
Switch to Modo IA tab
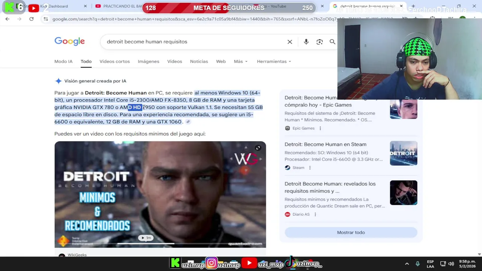[x=63, y=61]
